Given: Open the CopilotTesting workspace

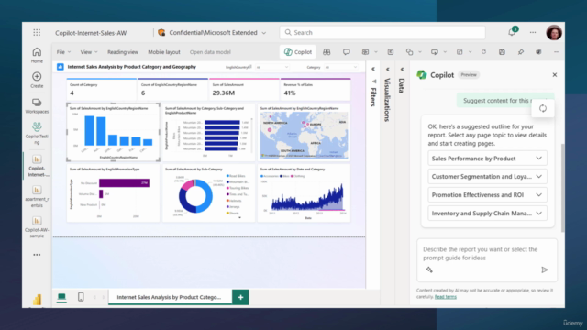Looking at the screenshot, I should (37, 133).
